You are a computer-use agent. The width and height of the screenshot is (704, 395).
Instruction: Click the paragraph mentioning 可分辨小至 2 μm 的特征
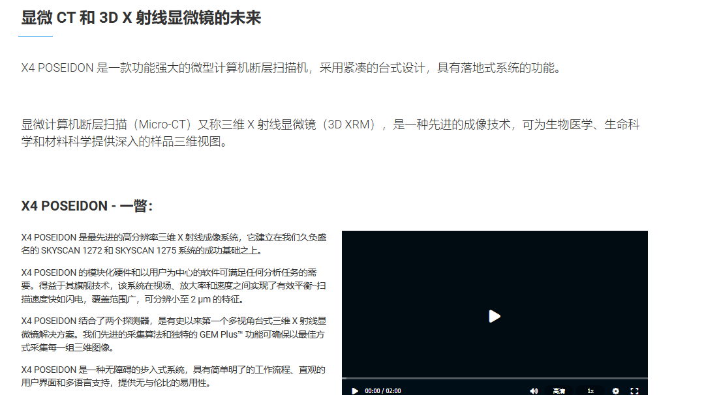(174, 285)
